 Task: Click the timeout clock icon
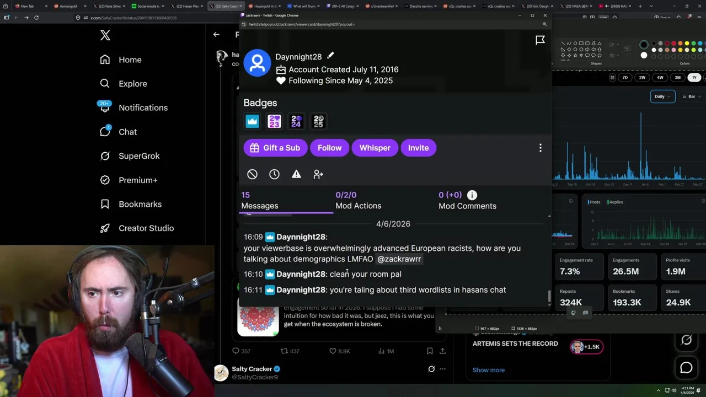274,174
